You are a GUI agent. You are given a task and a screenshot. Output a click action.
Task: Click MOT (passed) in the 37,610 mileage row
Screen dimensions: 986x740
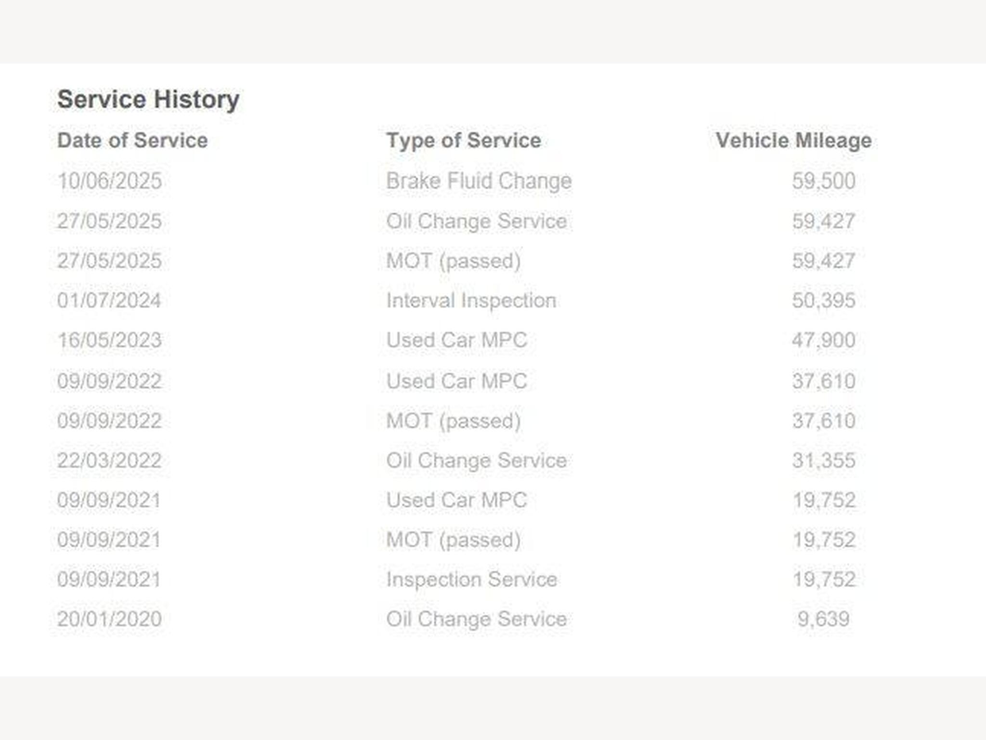coord(453,421)
